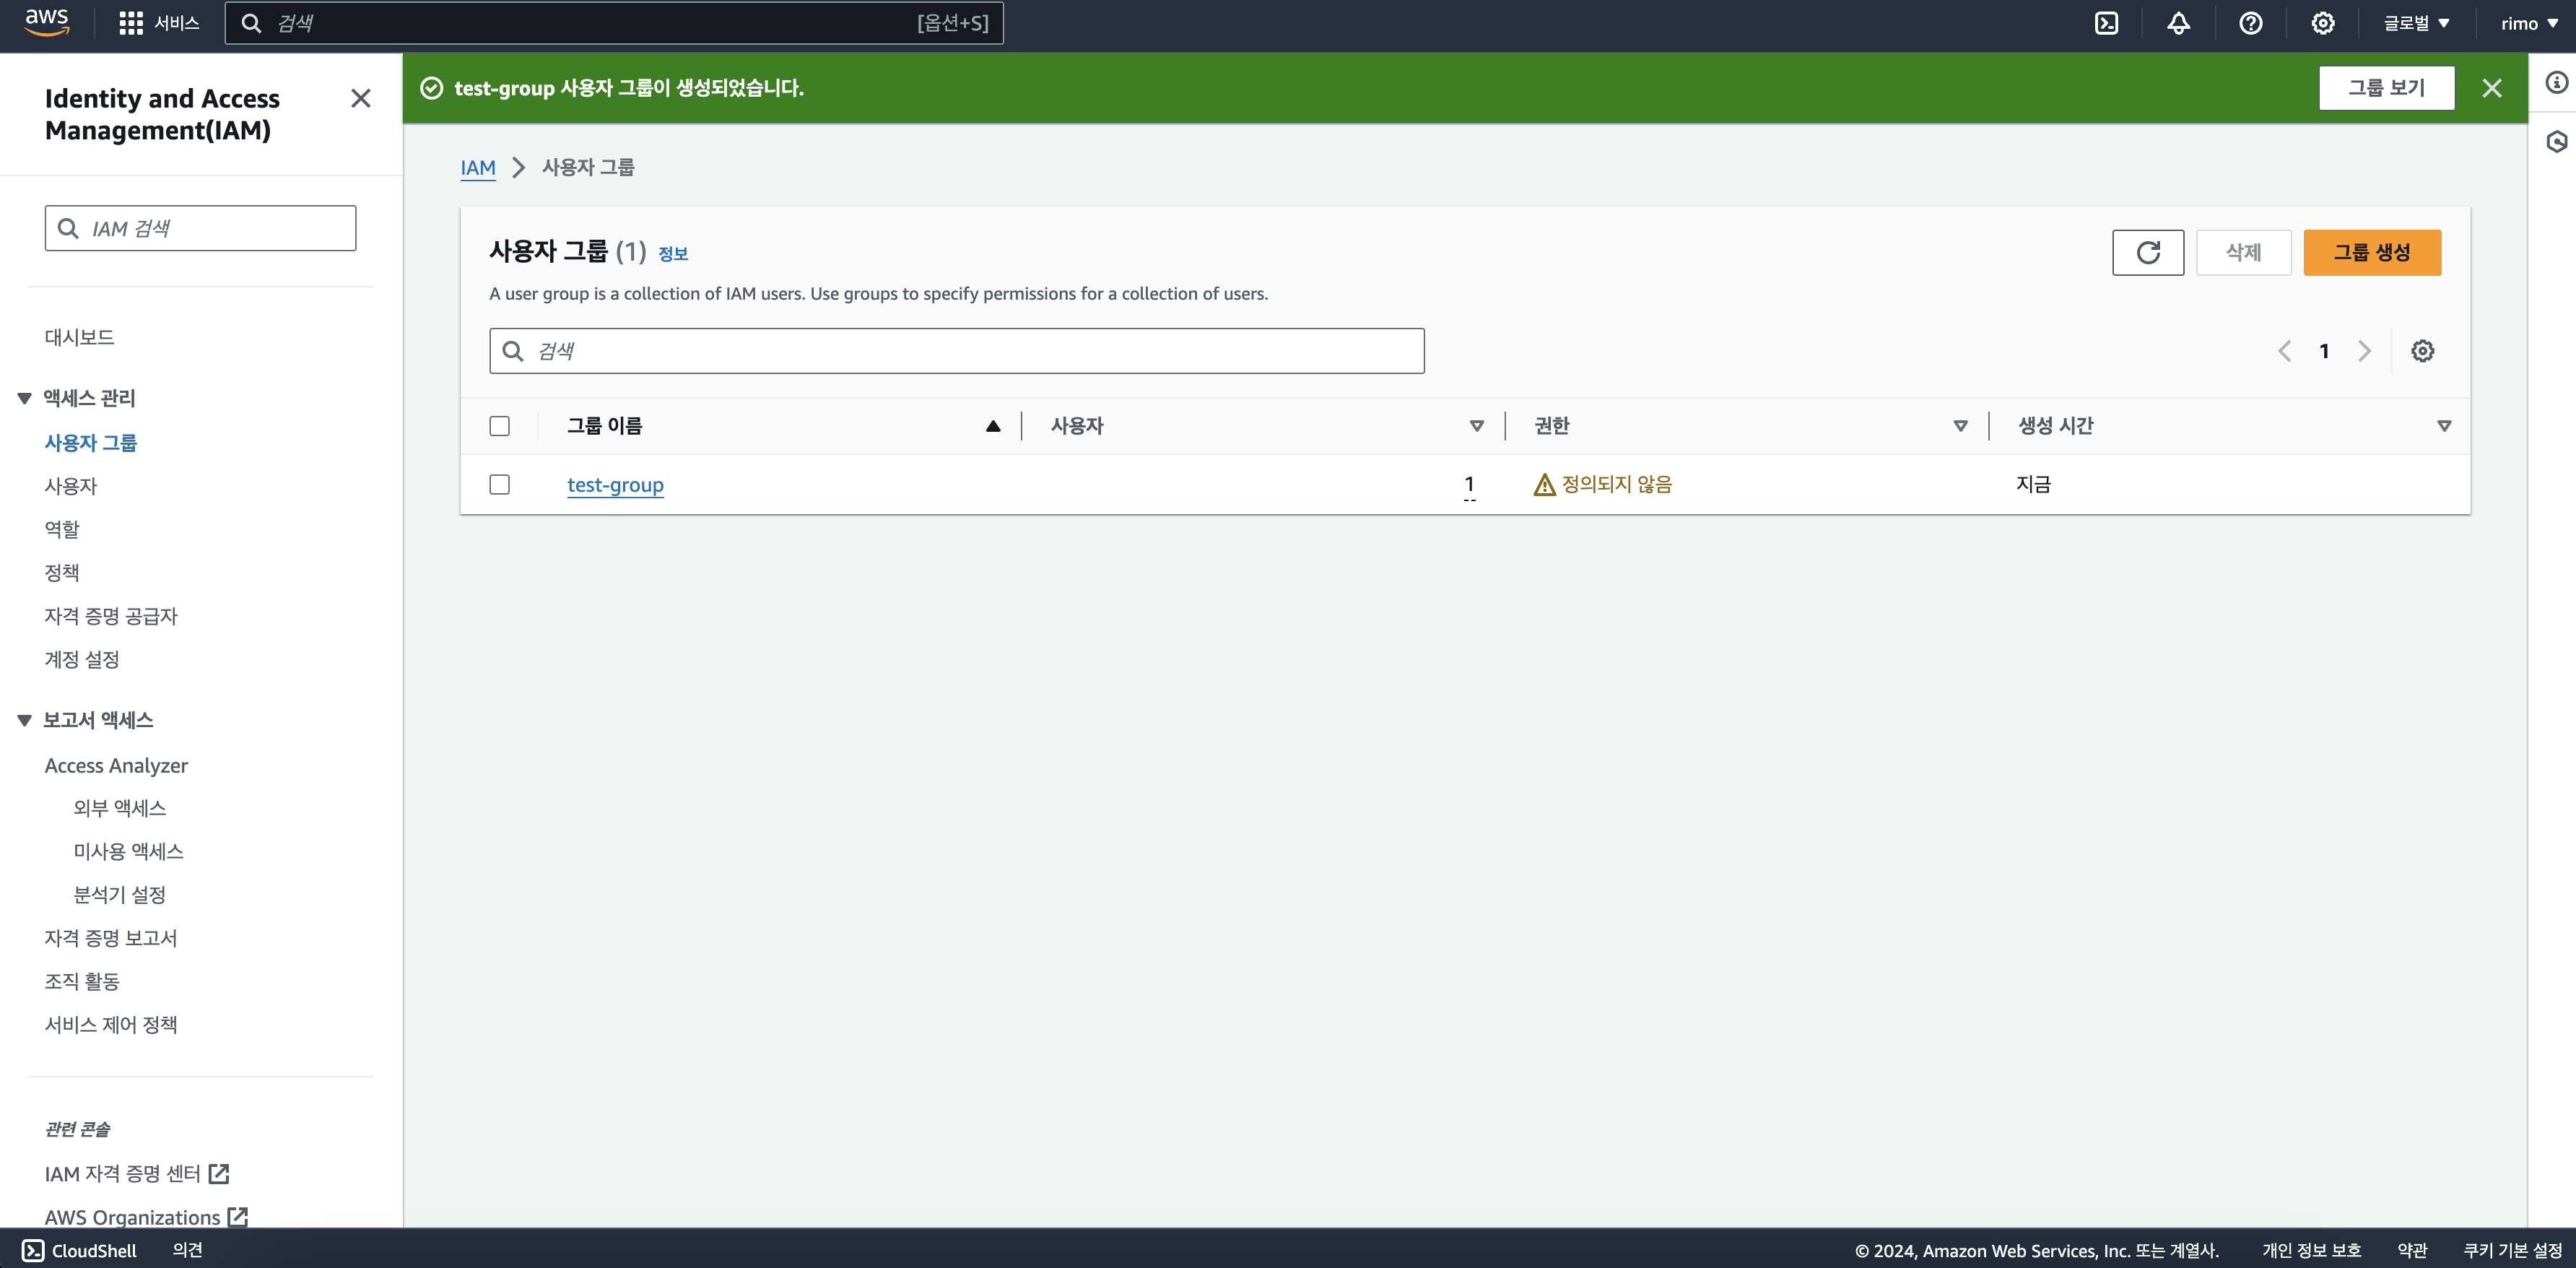Open the rimo account dropdown

pos(2528,23)
